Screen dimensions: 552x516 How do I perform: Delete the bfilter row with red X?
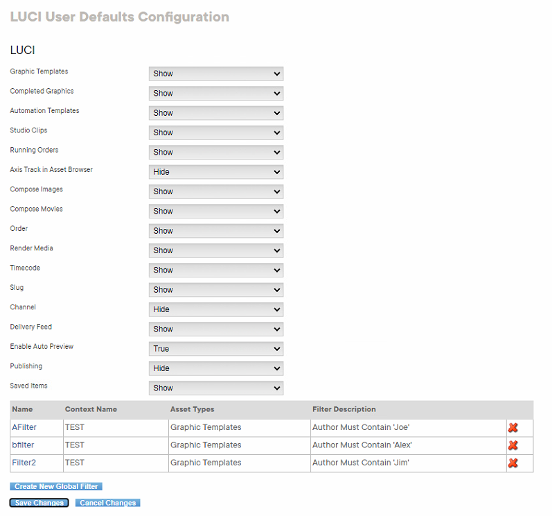pos(513,445)
